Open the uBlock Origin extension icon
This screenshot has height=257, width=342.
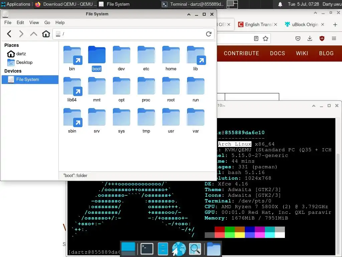(322, 39)
